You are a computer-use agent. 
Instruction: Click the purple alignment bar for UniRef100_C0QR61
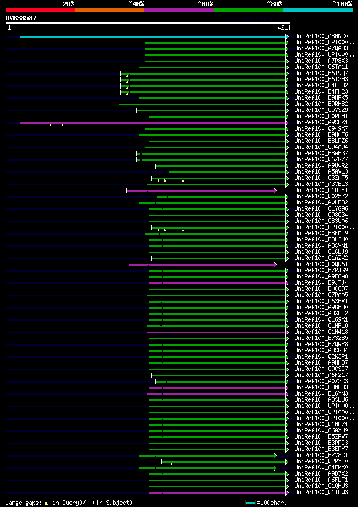[x=201, y=265]
